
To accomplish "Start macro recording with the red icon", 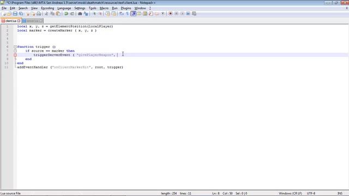I will [171, 14].
